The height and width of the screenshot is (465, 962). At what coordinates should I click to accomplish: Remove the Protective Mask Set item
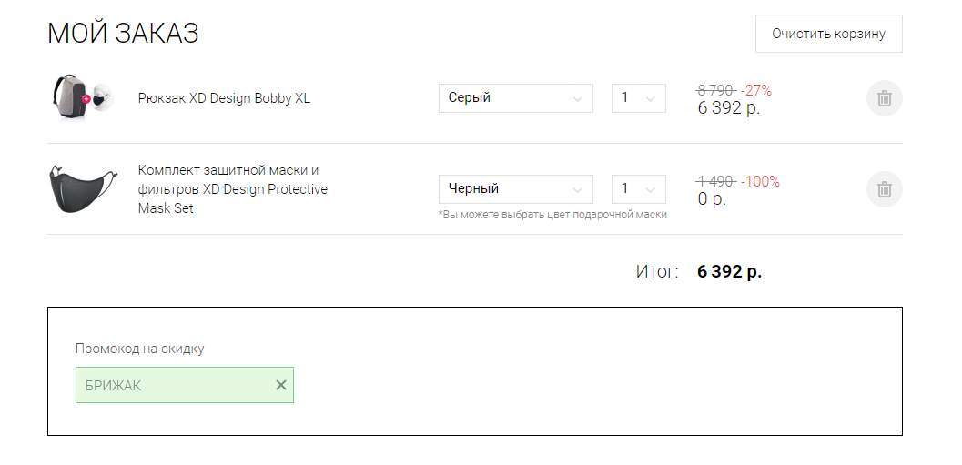pyautogui.click(x=884, y=189)
